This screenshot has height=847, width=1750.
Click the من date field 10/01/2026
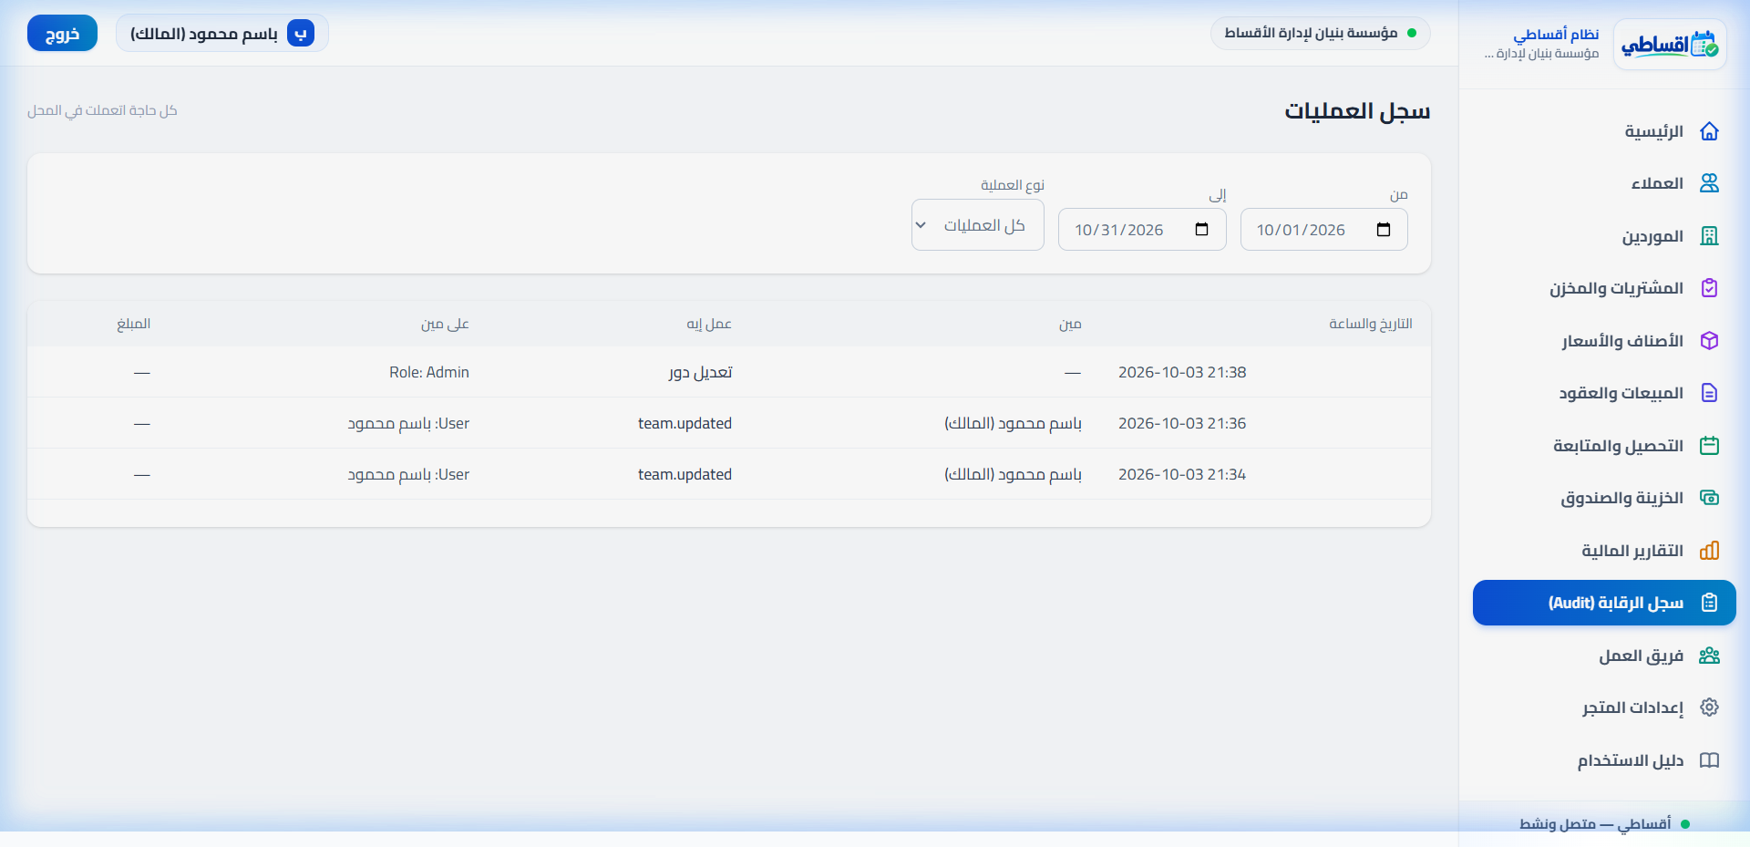coord(1323,230)
